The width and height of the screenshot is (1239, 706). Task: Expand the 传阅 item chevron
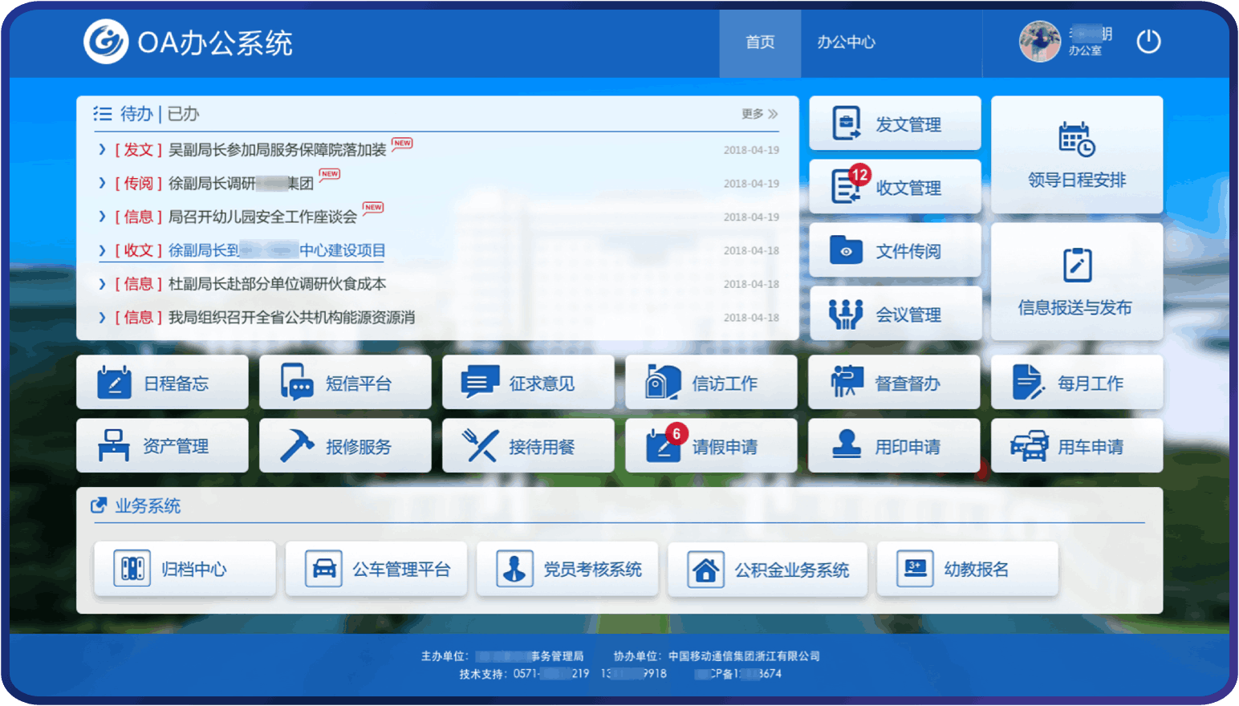(102, 183)
